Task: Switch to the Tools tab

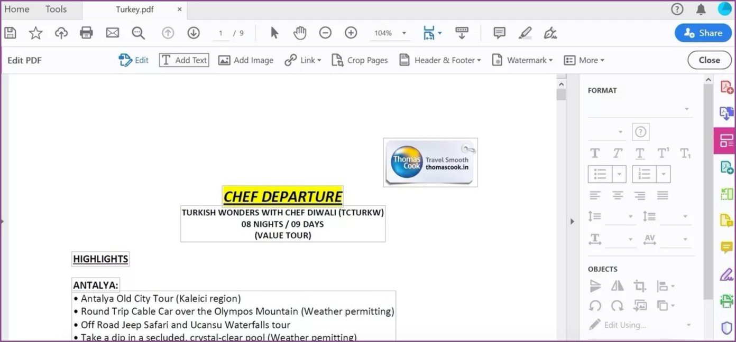Action: point(56,9)
